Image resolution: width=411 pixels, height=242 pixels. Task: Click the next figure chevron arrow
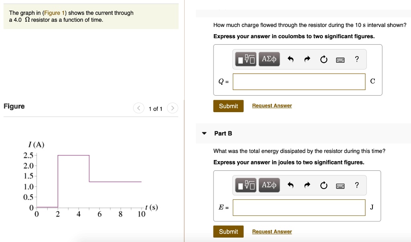172,108
